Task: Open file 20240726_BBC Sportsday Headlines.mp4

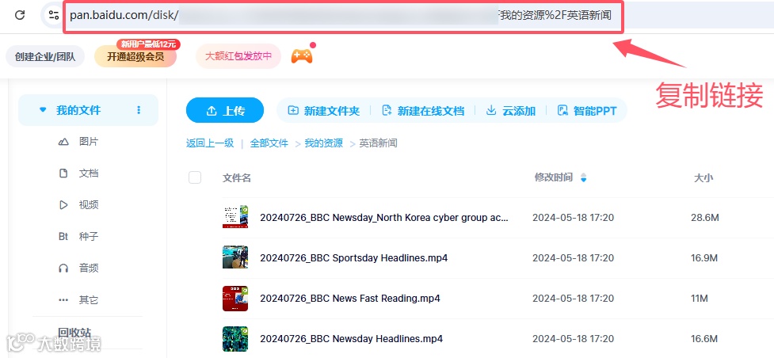Action: [354, 257]
